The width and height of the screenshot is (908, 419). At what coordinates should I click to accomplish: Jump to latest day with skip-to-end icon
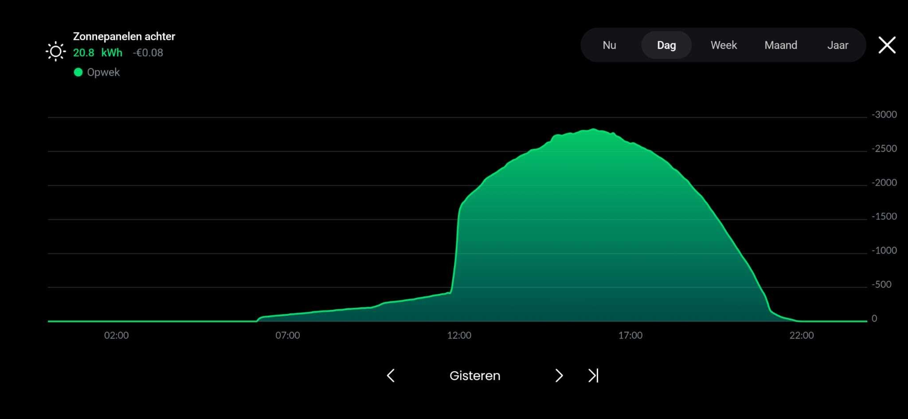click(x=593, y=376)
